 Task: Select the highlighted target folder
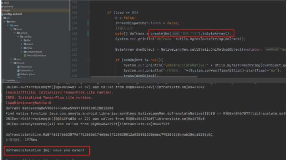click(x=35, y=10)
